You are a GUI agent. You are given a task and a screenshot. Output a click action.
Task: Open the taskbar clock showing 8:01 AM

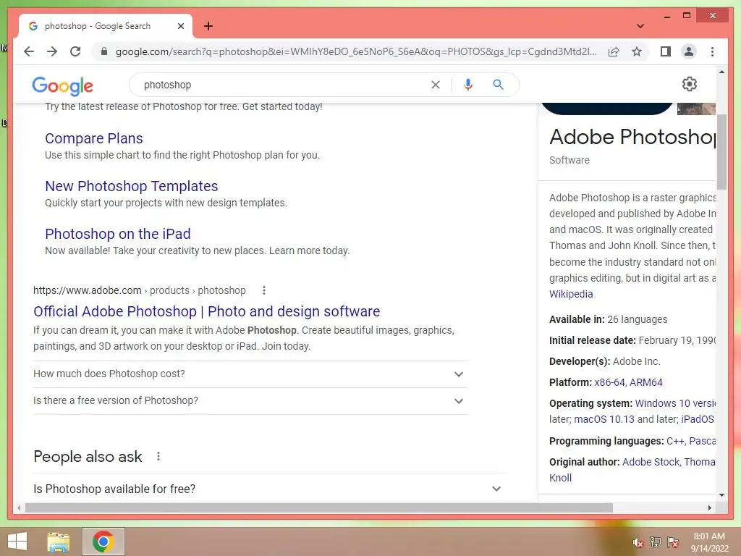pyautogui.click(x=709, y=542)
